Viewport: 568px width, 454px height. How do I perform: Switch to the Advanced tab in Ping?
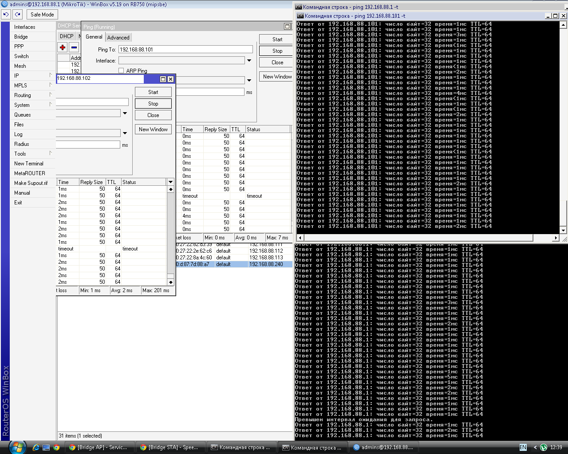tap(118, 38)
